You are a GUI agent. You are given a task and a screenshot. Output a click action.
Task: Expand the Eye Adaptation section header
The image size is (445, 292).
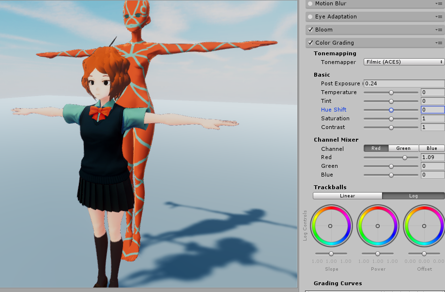[x=375, y=17]
